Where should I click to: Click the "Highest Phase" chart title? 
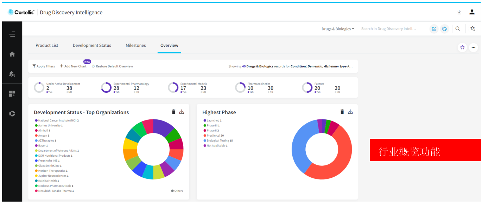click(219, 112)
